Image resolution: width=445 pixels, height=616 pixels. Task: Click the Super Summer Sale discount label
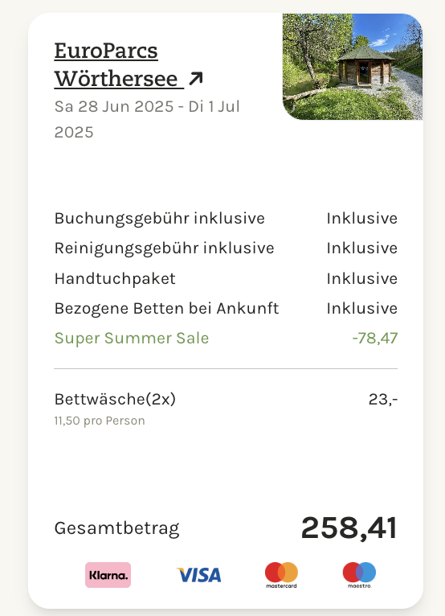tap(132, 339)
